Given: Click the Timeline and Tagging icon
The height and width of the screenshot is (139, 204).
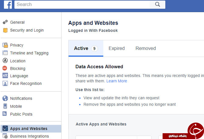Looking at the screenshot, I should pos(5,53).
